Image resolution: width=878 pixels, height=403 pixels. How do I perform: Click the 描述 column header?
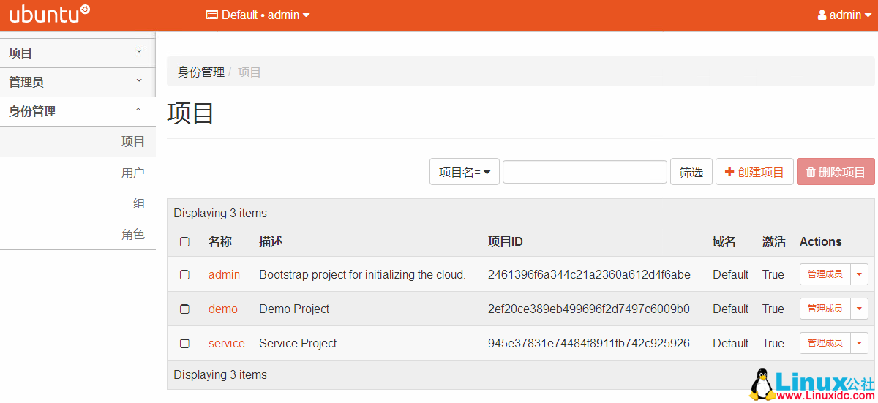tap(271, 241)
